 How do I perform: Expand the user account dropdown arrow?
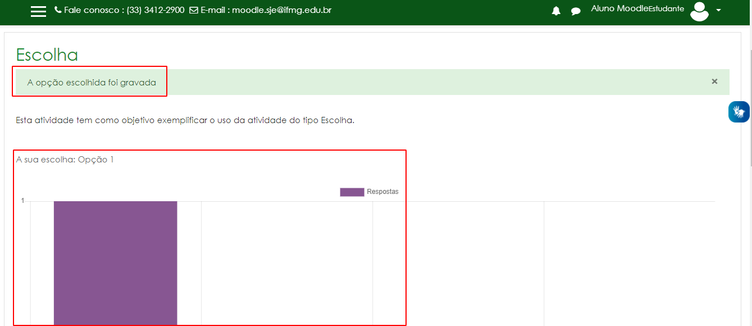pyautogui.click(x=719, y=11)
